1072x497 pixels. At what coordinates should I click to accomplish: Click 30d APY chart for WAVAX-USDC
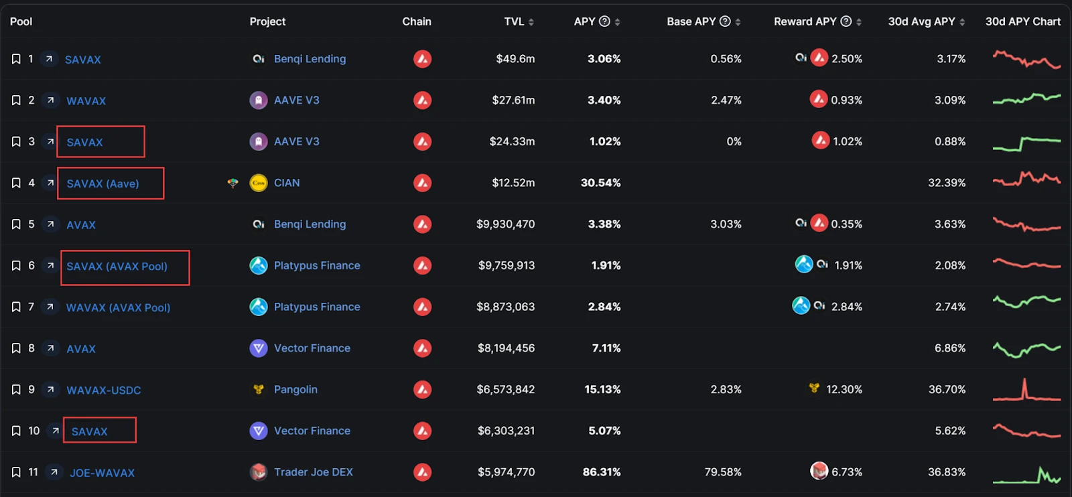(x=1026, y=389)
